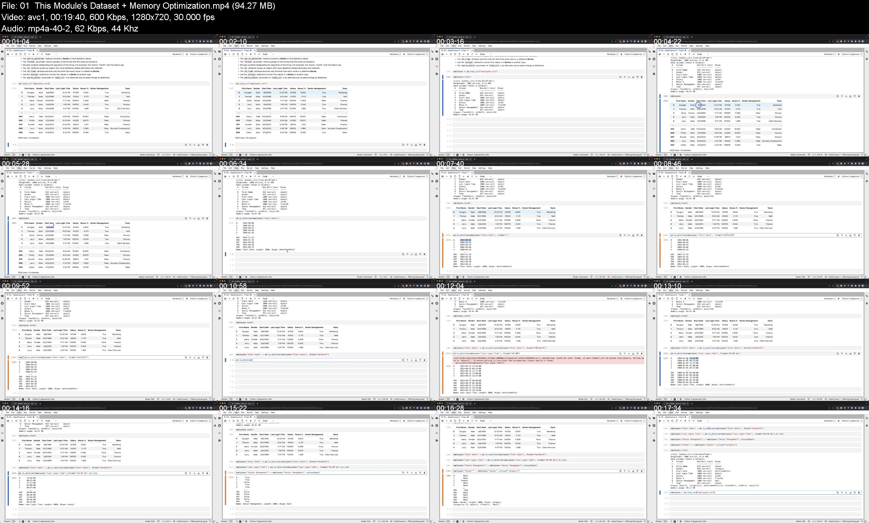Click debugger bug sidebar icon in 00:16:28 frame
This screenshot has width=869, height=523.
[650, 426]
